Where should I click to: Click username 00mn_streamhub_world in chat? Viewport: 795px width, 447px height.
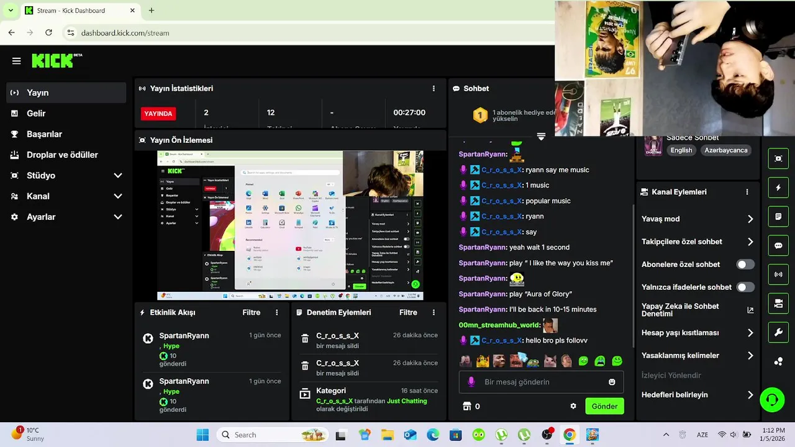499,325
